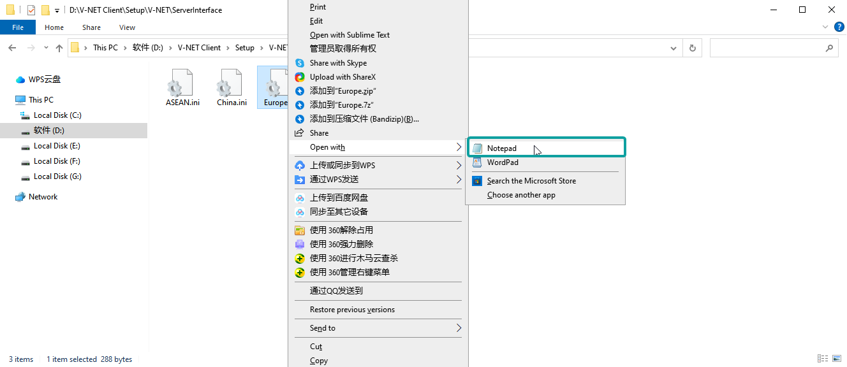Go up one folder level arrow
Image resolution: width=847 pixels, height=367 pixels.
[59, 48]
